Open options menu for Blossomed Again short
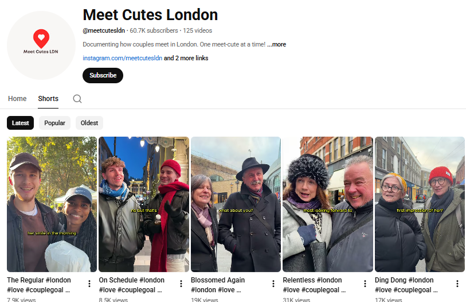 coord(273,284)
